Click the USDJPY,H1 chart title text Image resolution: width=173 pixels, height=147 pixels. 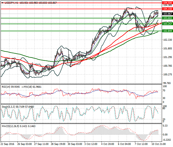(12, 3)
